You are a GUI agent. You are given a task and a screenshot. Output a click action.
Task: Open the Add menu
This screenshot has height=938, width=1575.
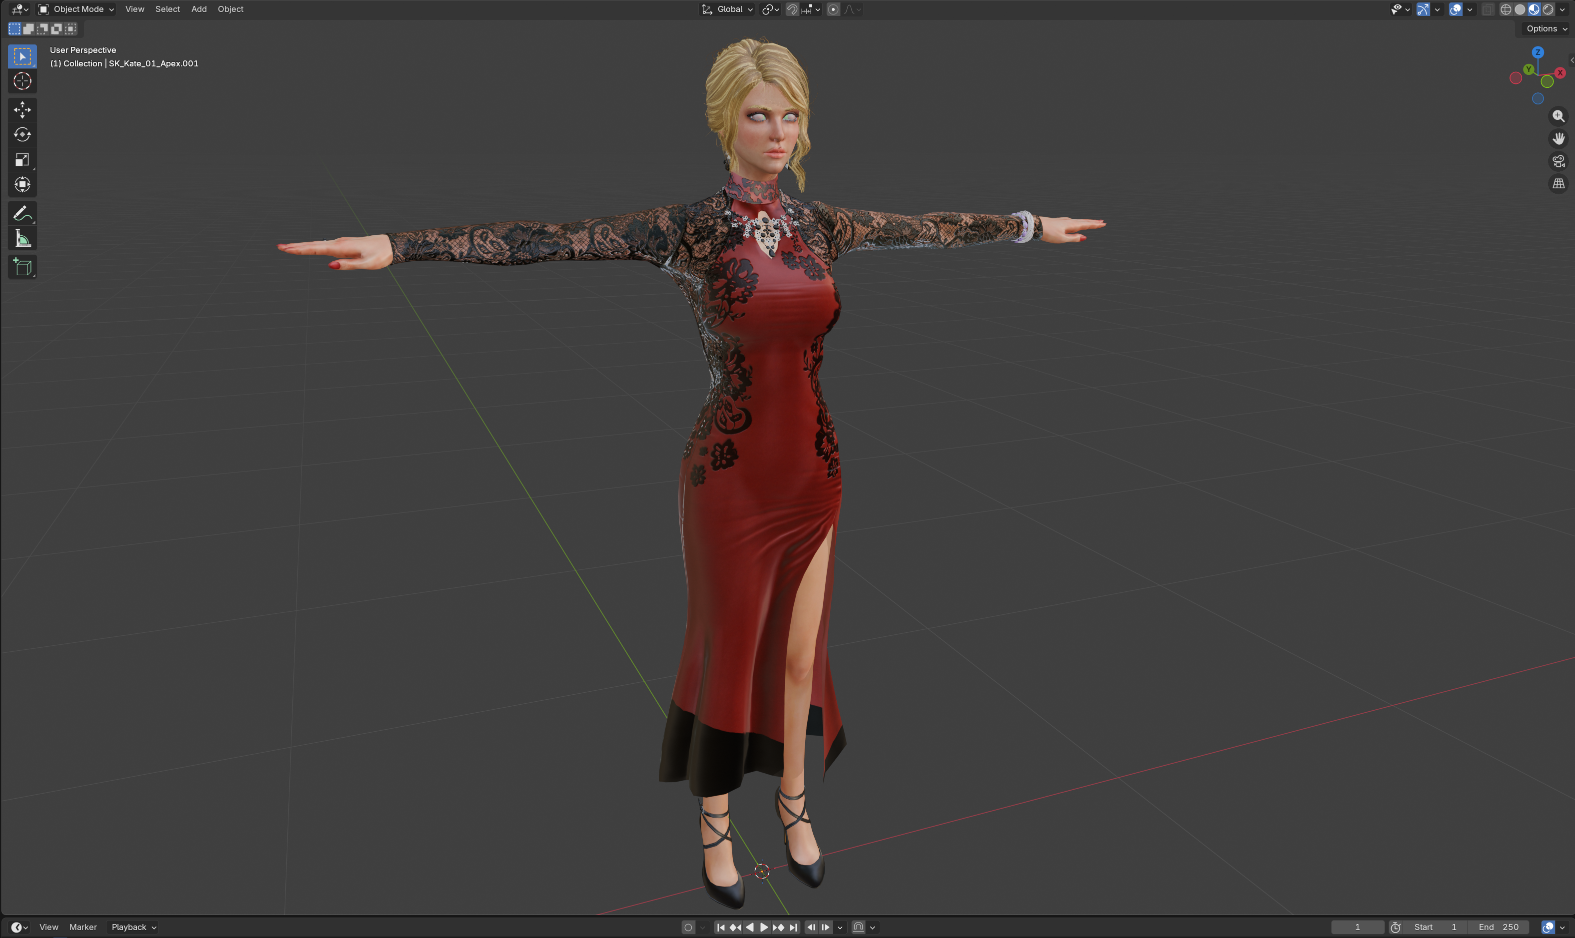(x=198, y=9)
